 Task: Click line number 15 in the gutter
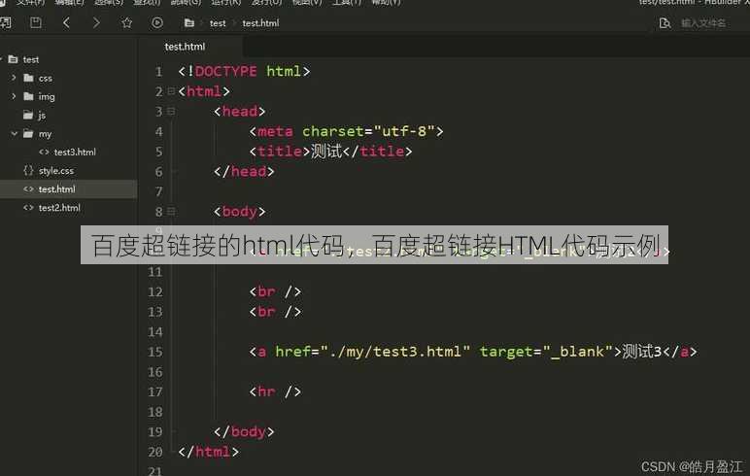155,352
